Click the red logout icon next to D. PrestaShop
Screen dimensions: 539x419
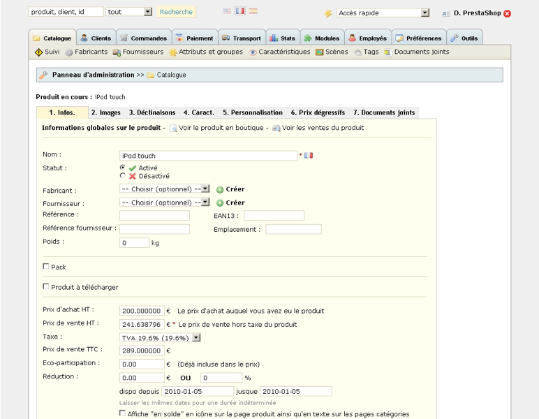pos(507,13)
